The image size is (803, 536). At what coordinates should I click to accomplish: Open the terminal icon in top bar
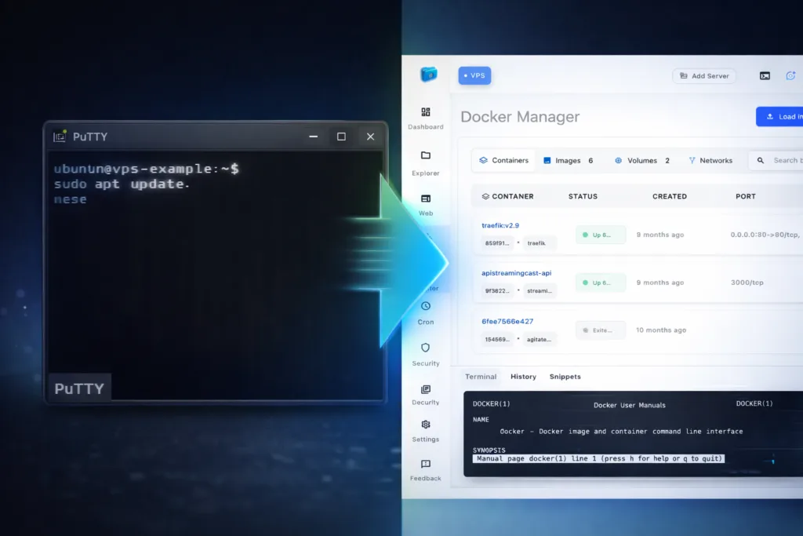[x=765, y=76]
